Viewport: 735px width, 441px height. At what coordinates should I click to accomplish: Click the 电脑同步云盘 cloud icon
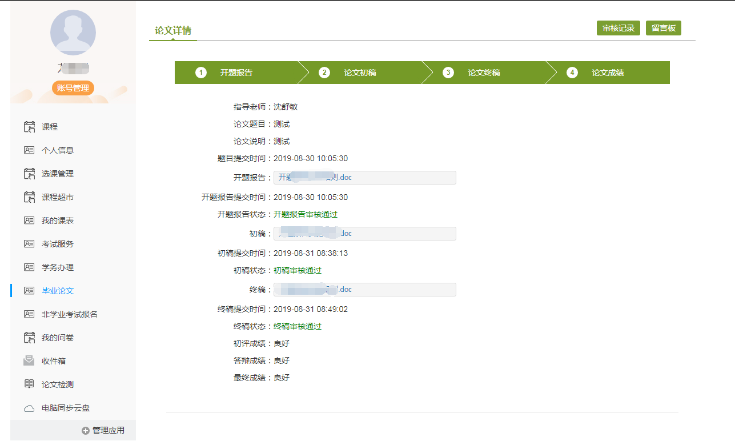(x=29, y=408)
